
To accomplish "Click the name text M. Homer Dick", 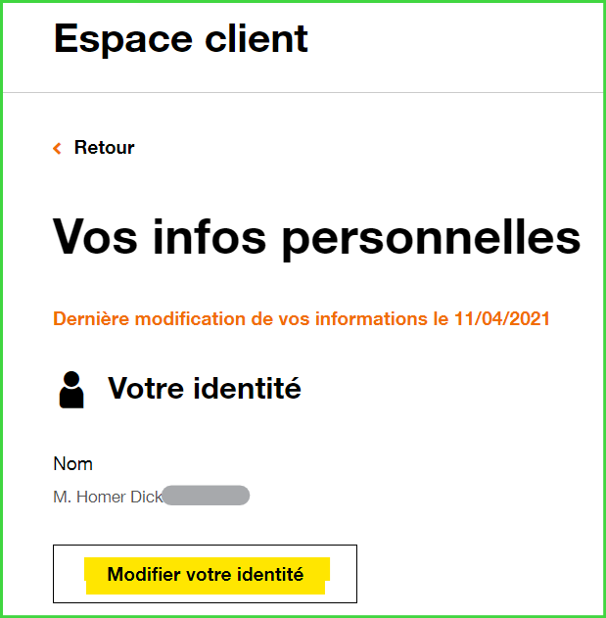I will (107, 497).
